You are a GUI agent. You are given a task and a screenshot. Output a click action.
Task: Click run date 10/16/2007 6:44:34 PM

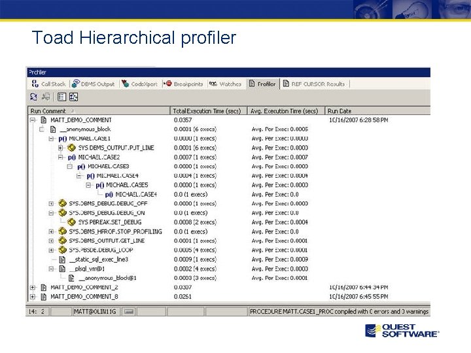pos(358,287)
